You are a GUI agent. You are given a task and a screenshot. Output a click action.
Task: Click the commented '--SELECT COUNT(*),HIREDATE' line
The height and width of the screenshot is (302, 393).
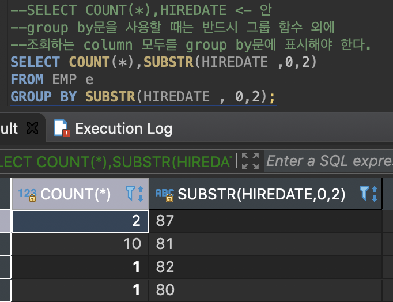[x=141, y=10]
